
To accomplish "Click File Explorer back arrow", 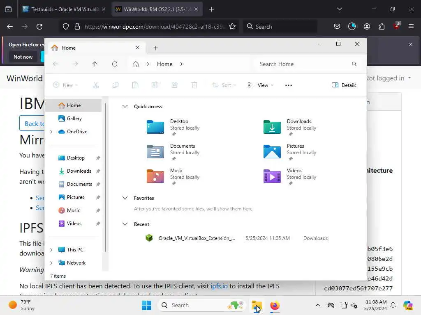I will 56,64.
